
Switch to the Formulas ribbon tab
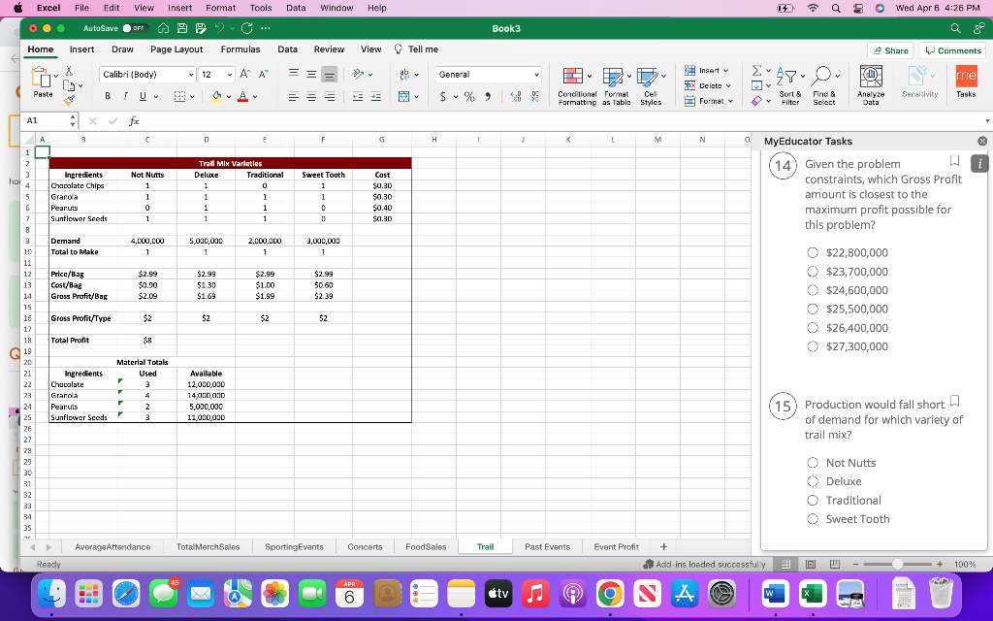click(240, 49)
